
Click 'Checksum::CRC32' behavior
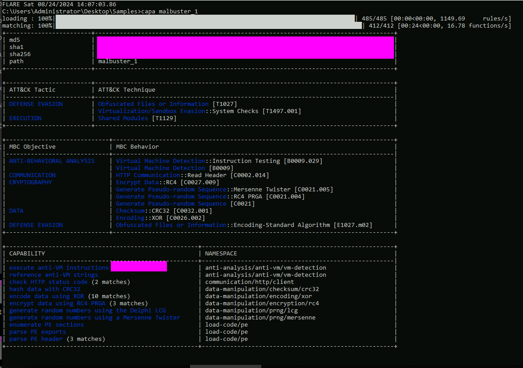[x=164, y=210]
